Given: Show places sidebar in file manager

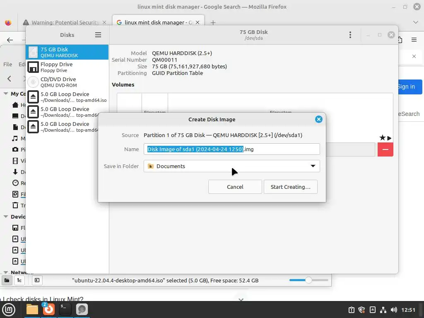Looking at the screenshot, I should coord(7,280).
